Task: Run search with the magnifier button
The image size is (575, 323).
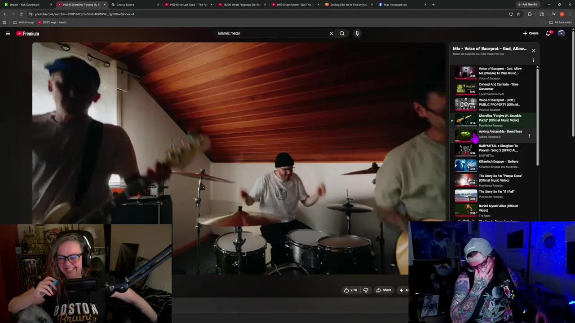Action: click(x=342, y=33)
